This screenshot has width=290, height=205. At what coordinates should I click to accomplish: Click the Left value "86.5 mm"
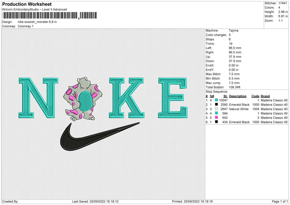pyautogui.click(x=235, y=48)
